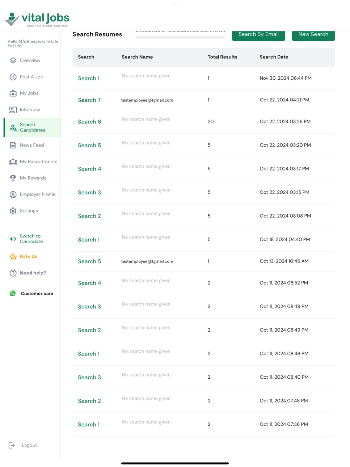Viewport: 350px width, 467px height.
Task: Open the Overview menu item
Action: tap(30, 60)
